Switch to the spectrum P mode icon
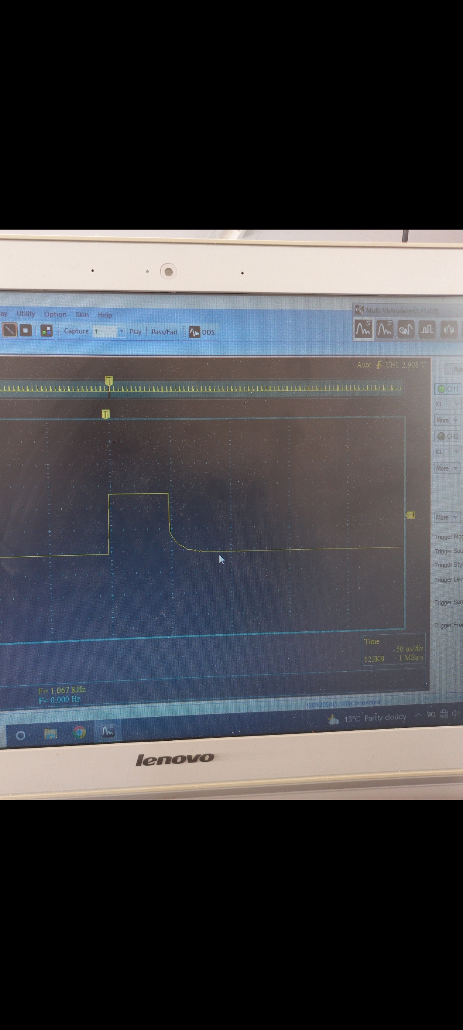463x1030 pixels. [385, 329]
